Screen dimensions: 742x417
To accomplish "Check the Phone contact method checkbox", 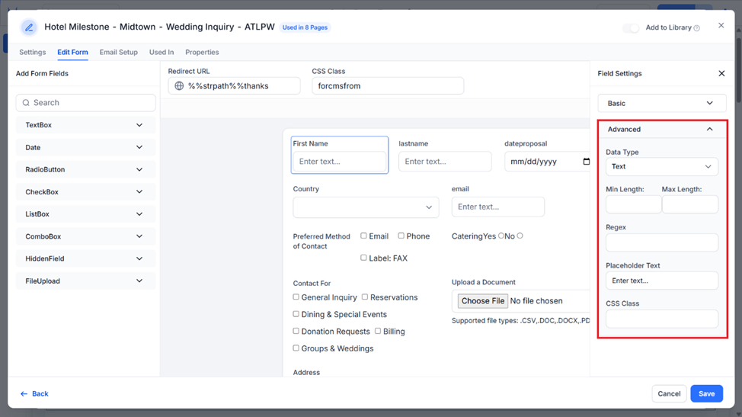I will [401, 236].
